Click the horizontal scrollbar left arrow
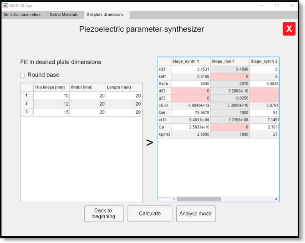The image size is (305, 243). (x=174, y=199)
